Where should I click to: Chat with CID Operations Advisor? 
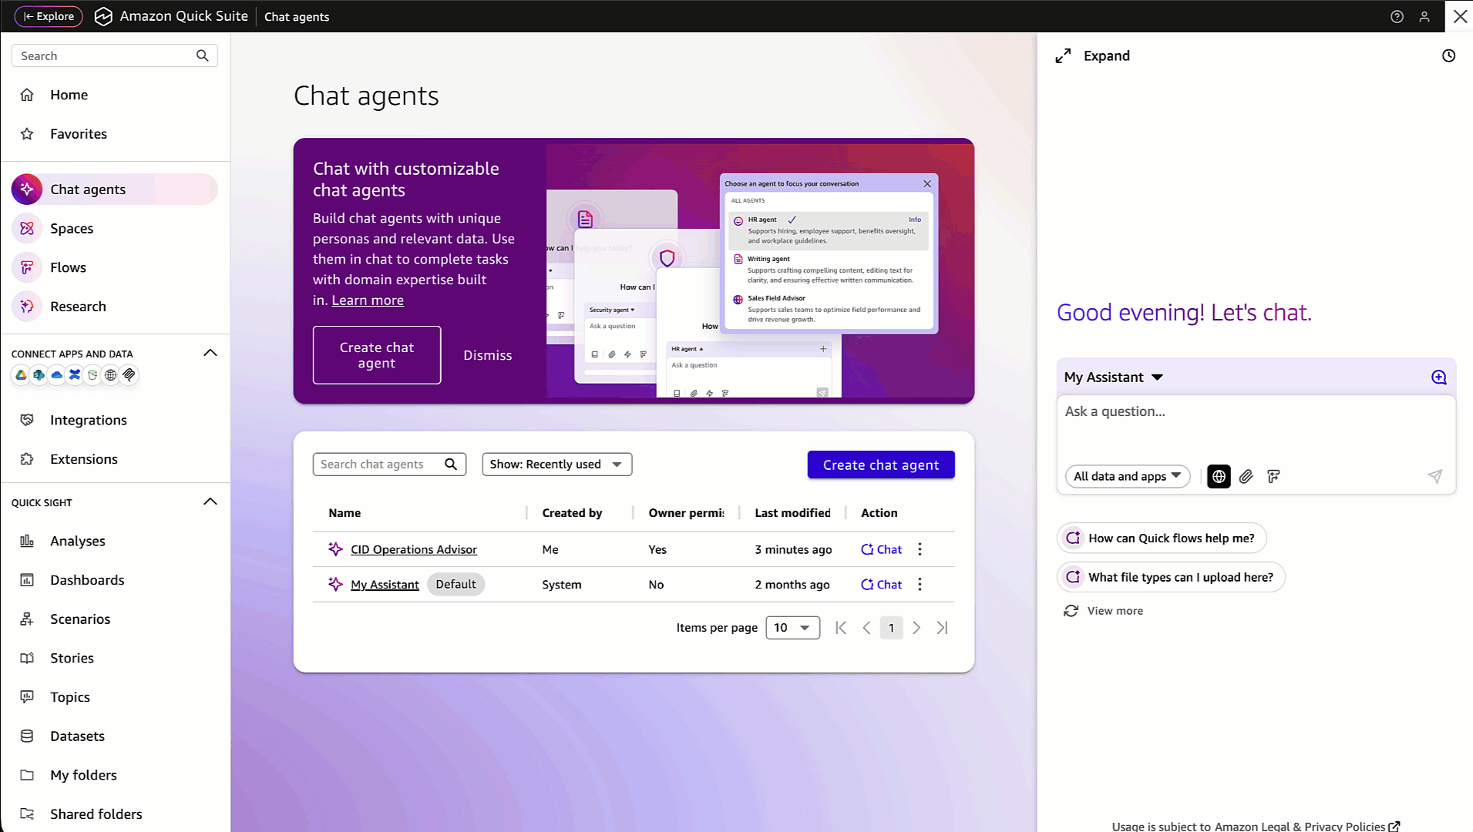coord(881,549)
